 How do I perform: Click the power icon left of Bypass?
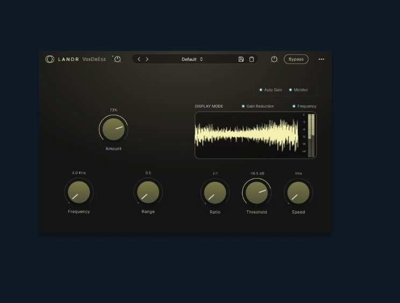click(x=274, y=59)
